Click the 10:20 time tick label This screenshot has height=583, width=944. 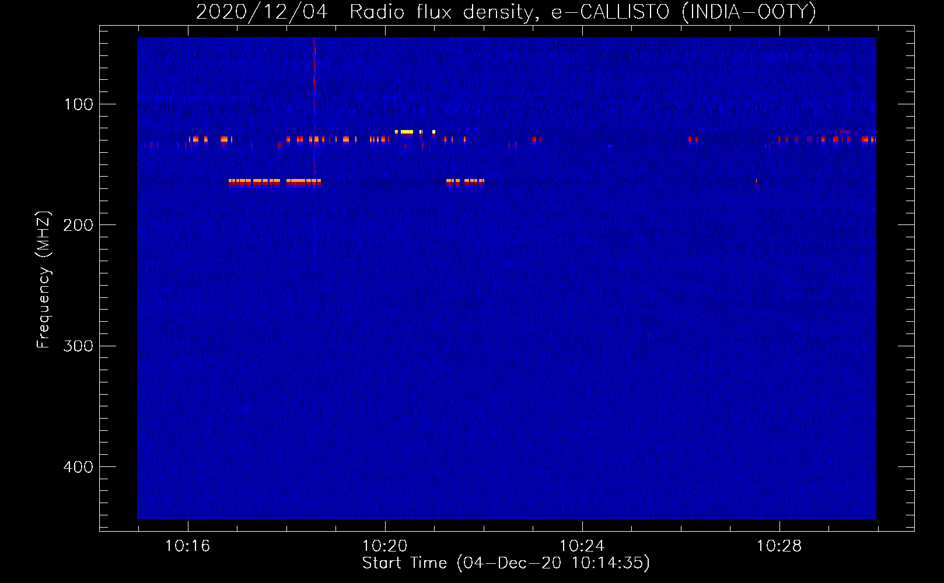[x=384, y=546]
